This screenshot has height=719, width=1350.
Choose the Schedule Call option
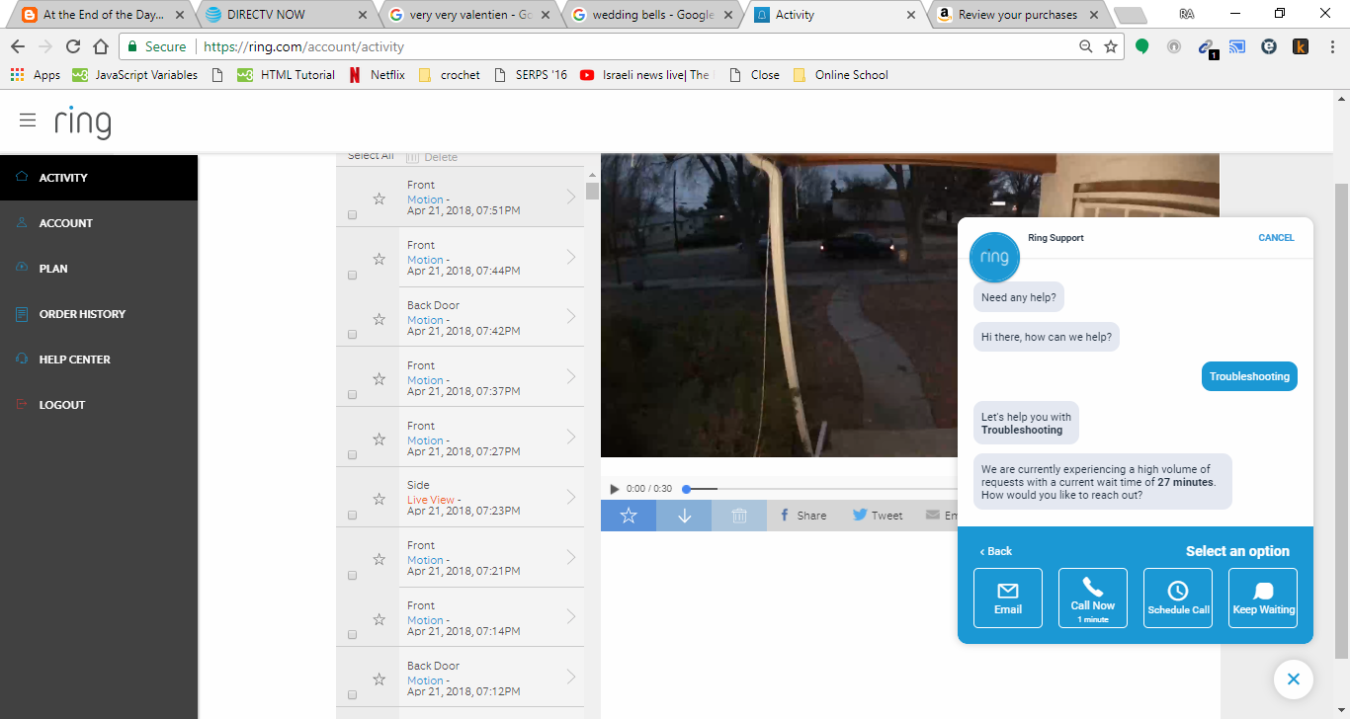(1177, 598)
